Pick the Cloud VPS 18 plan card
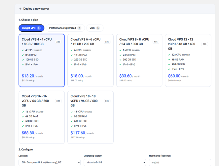Screen dimensions: 219x166 click(91, 117)
